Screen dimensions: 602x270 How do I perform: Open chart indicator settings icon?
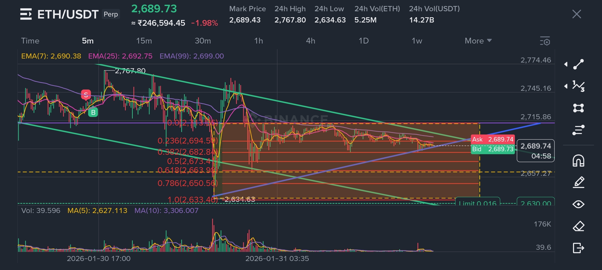545,41
